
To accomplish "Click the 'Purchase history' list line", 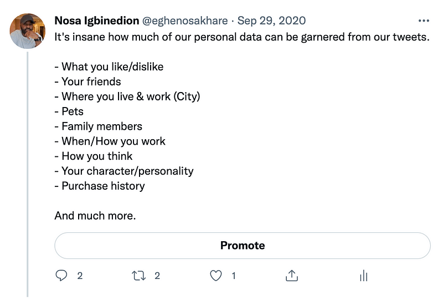I will [100, 186].
